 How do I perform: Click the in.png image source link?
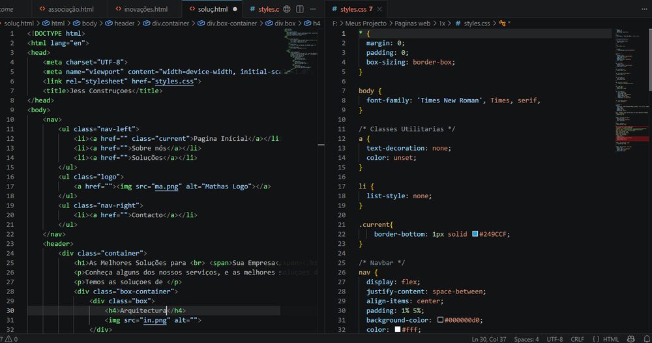click(155, 320)
